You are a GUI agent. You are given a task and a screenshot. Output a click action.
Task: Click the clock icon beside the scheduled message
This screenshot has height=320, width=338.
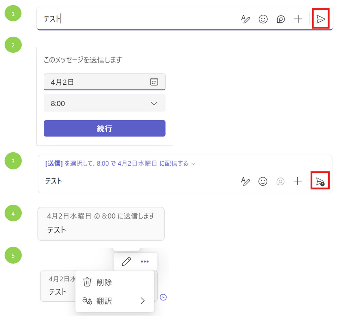click(163, 297)
